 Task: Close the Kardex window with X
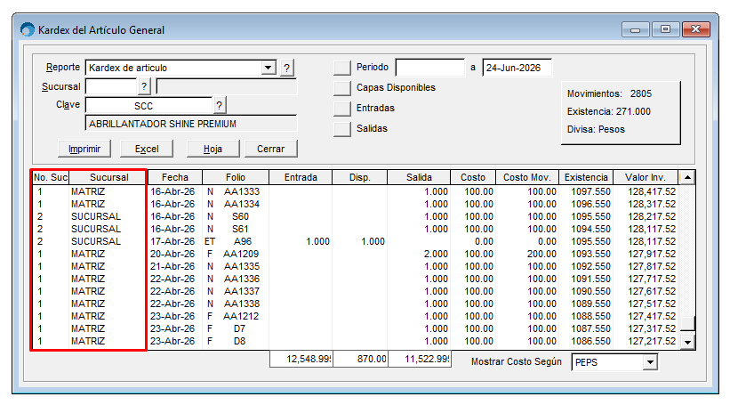coord(695,30)
